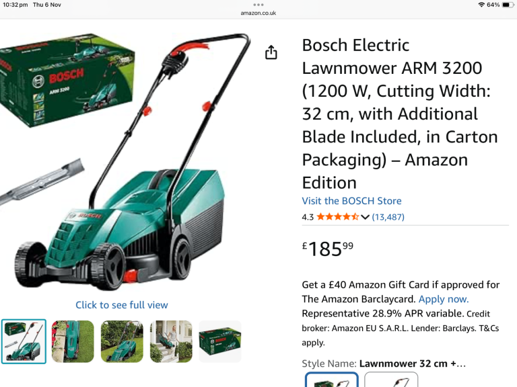Screen dimensions: 517x387
Task: Tap the share icon beside product image
Action: (x=271, y=52)
